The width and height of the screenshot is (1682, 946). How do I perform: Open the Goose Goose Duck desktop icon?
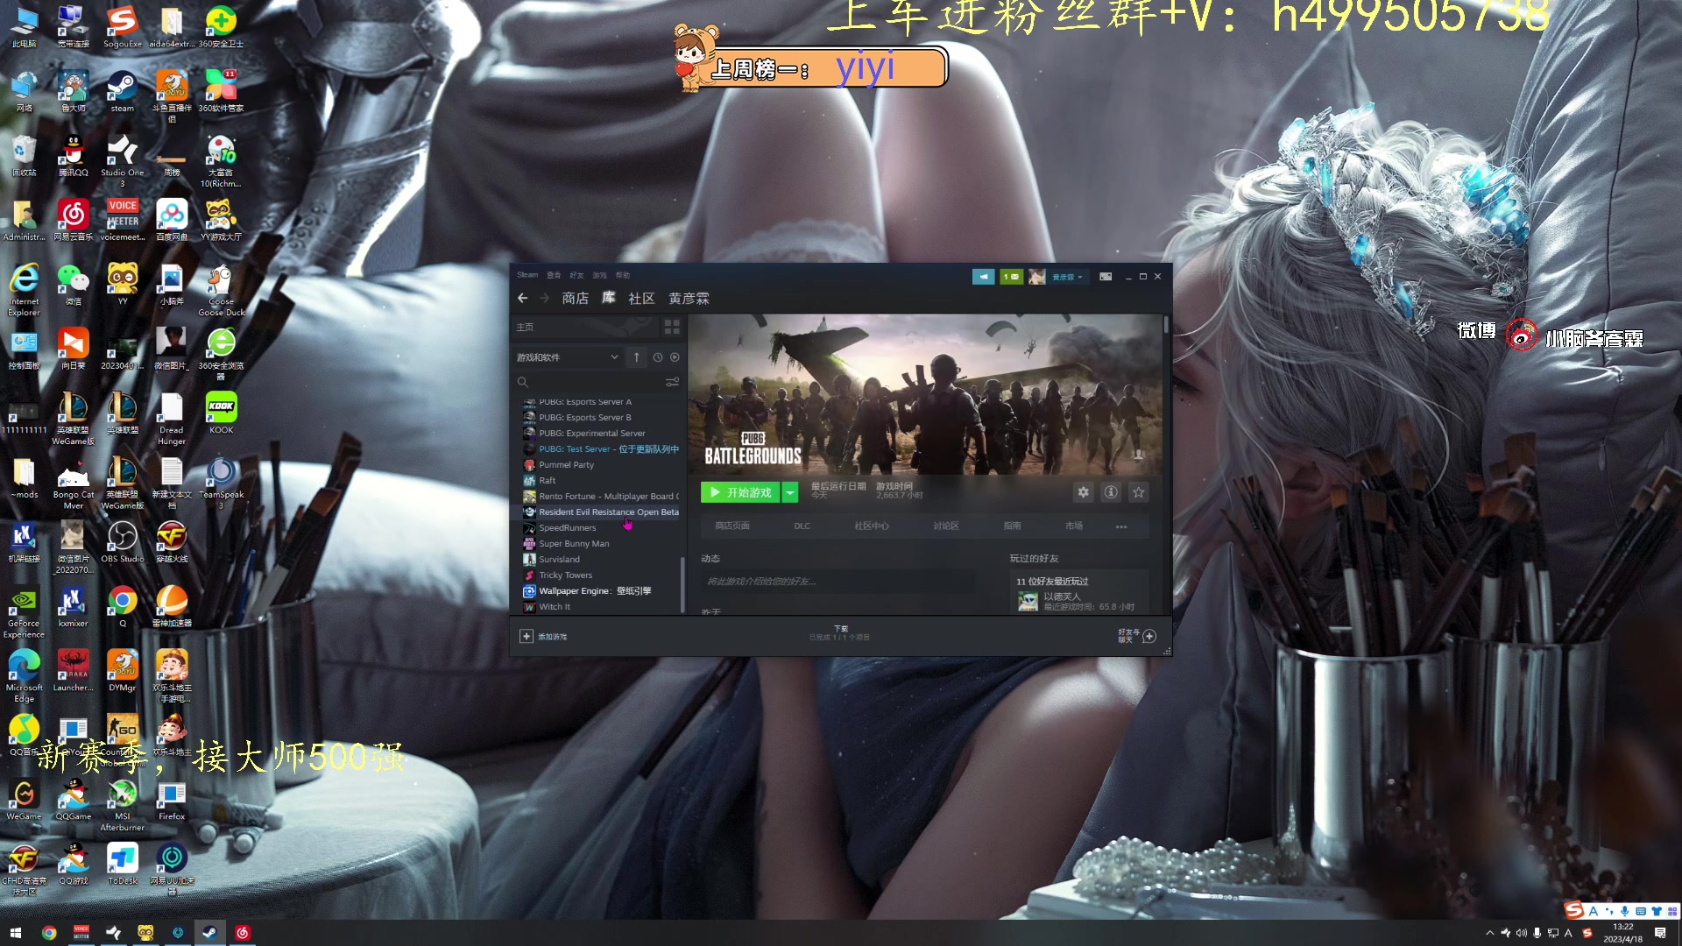click(222, 290)
